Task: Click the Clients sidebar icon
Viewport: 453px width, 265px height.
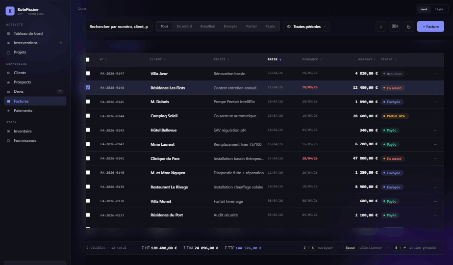Action: pos(8,73)
